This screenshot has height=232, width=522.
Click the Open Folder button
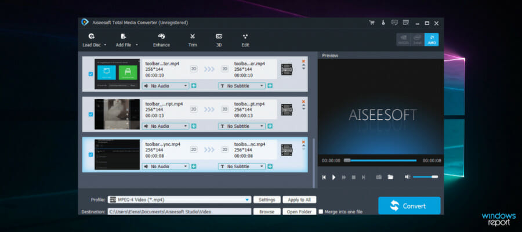pyautogui.click(x=299, y=212)
